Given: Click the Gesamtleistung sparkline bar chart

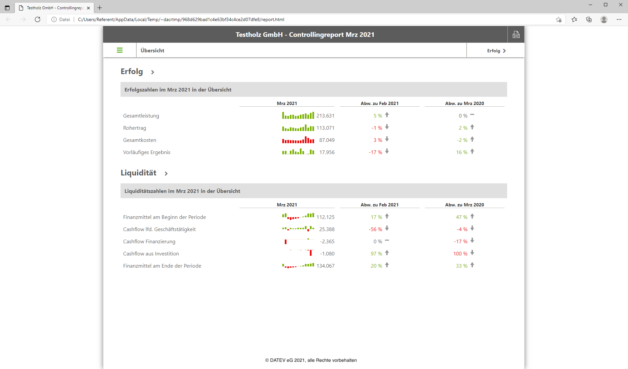Looking at the screenshot, I should [298, 116].
